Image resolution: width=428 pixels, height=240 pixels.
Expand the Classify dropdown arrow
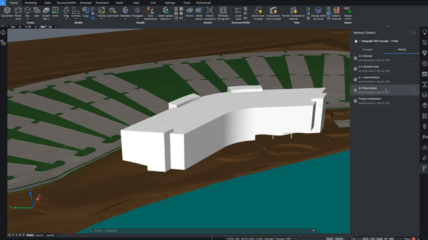coord(102,19)
